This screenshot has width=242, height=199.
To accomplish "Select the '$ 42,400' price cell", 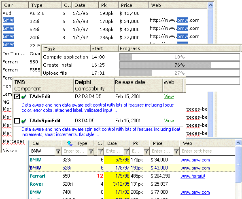I will tap(129, 13).
